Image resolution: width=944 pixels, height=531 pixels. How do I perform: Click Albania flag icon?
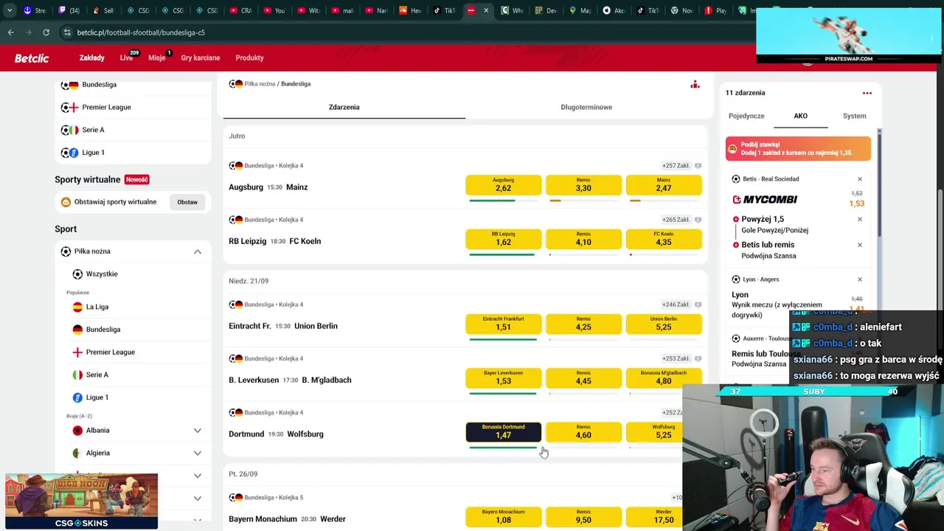tap(77, 430)
